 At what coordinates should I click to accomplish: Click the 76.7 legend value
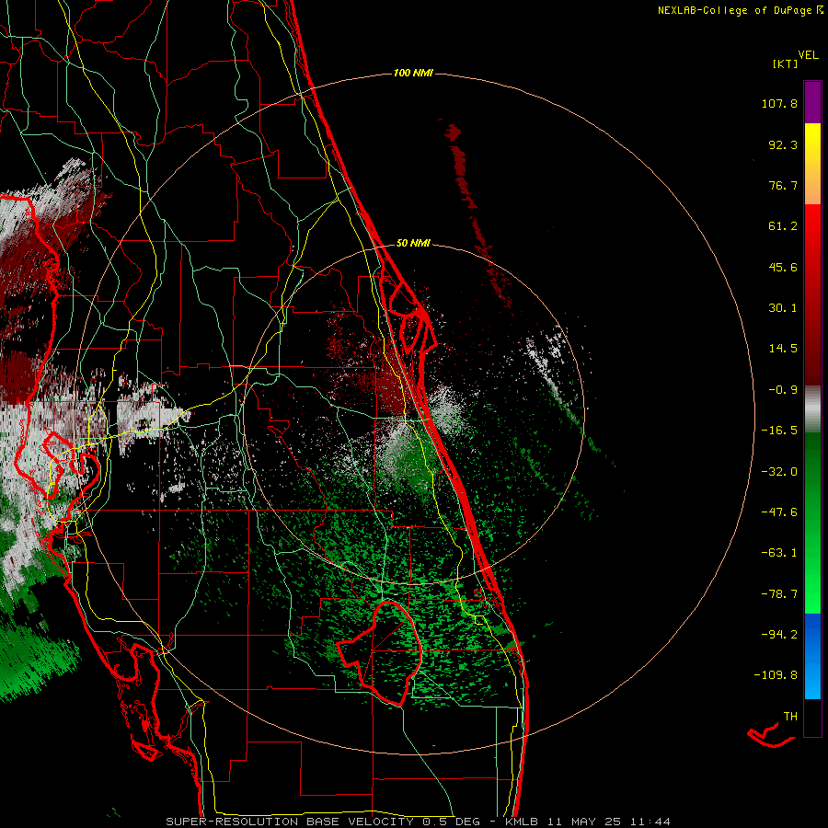point(783,185)
